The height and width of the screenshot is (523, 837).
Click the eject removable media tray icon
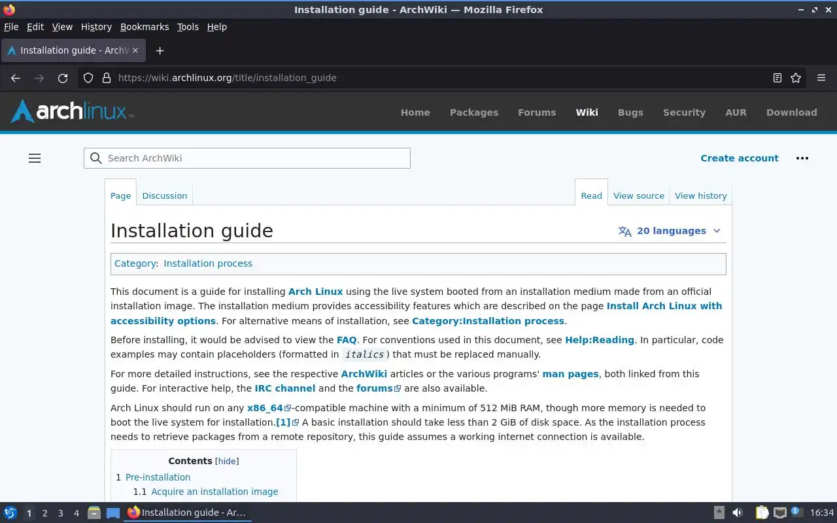pos(719,513)
